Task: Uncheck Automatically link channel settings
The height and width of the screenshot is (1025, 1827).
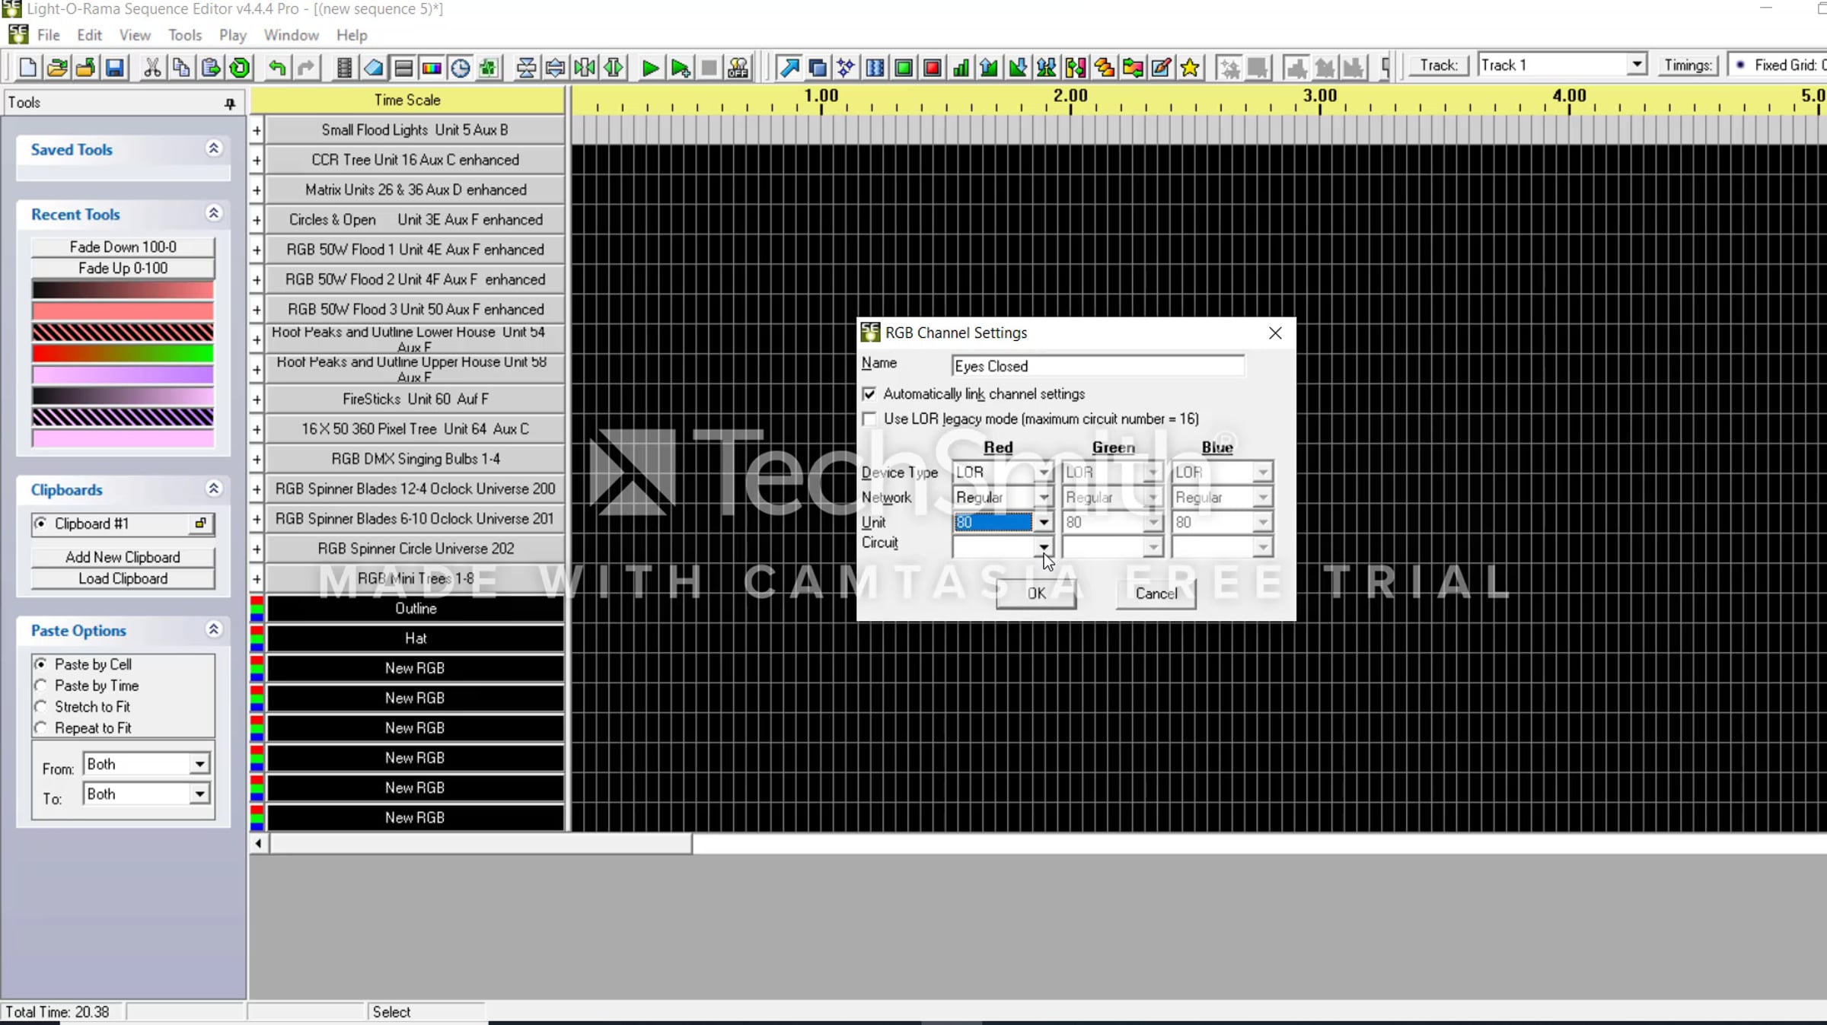Action: coord(869,394)
